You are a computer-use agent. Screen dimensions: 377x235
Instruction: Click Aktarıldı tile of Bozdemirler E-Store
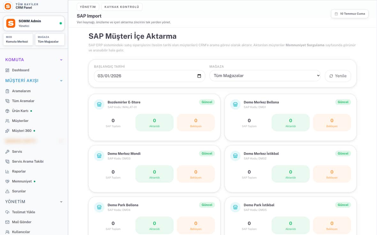(x=154, y=123)
